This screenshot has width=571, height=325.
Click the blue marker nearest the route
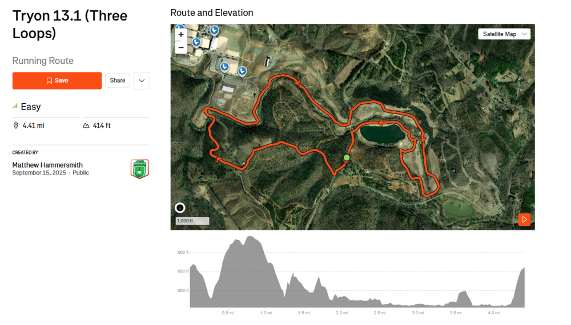[x=242, y=71]
